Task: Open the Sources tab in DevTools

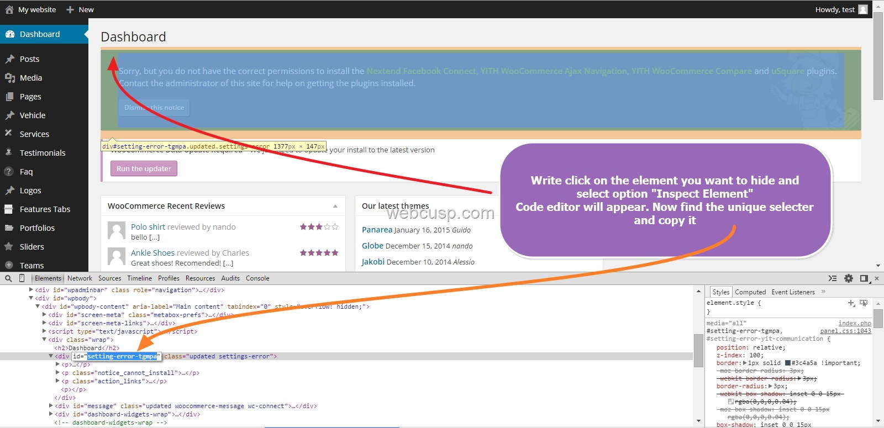Action: [x=109, y=278]
